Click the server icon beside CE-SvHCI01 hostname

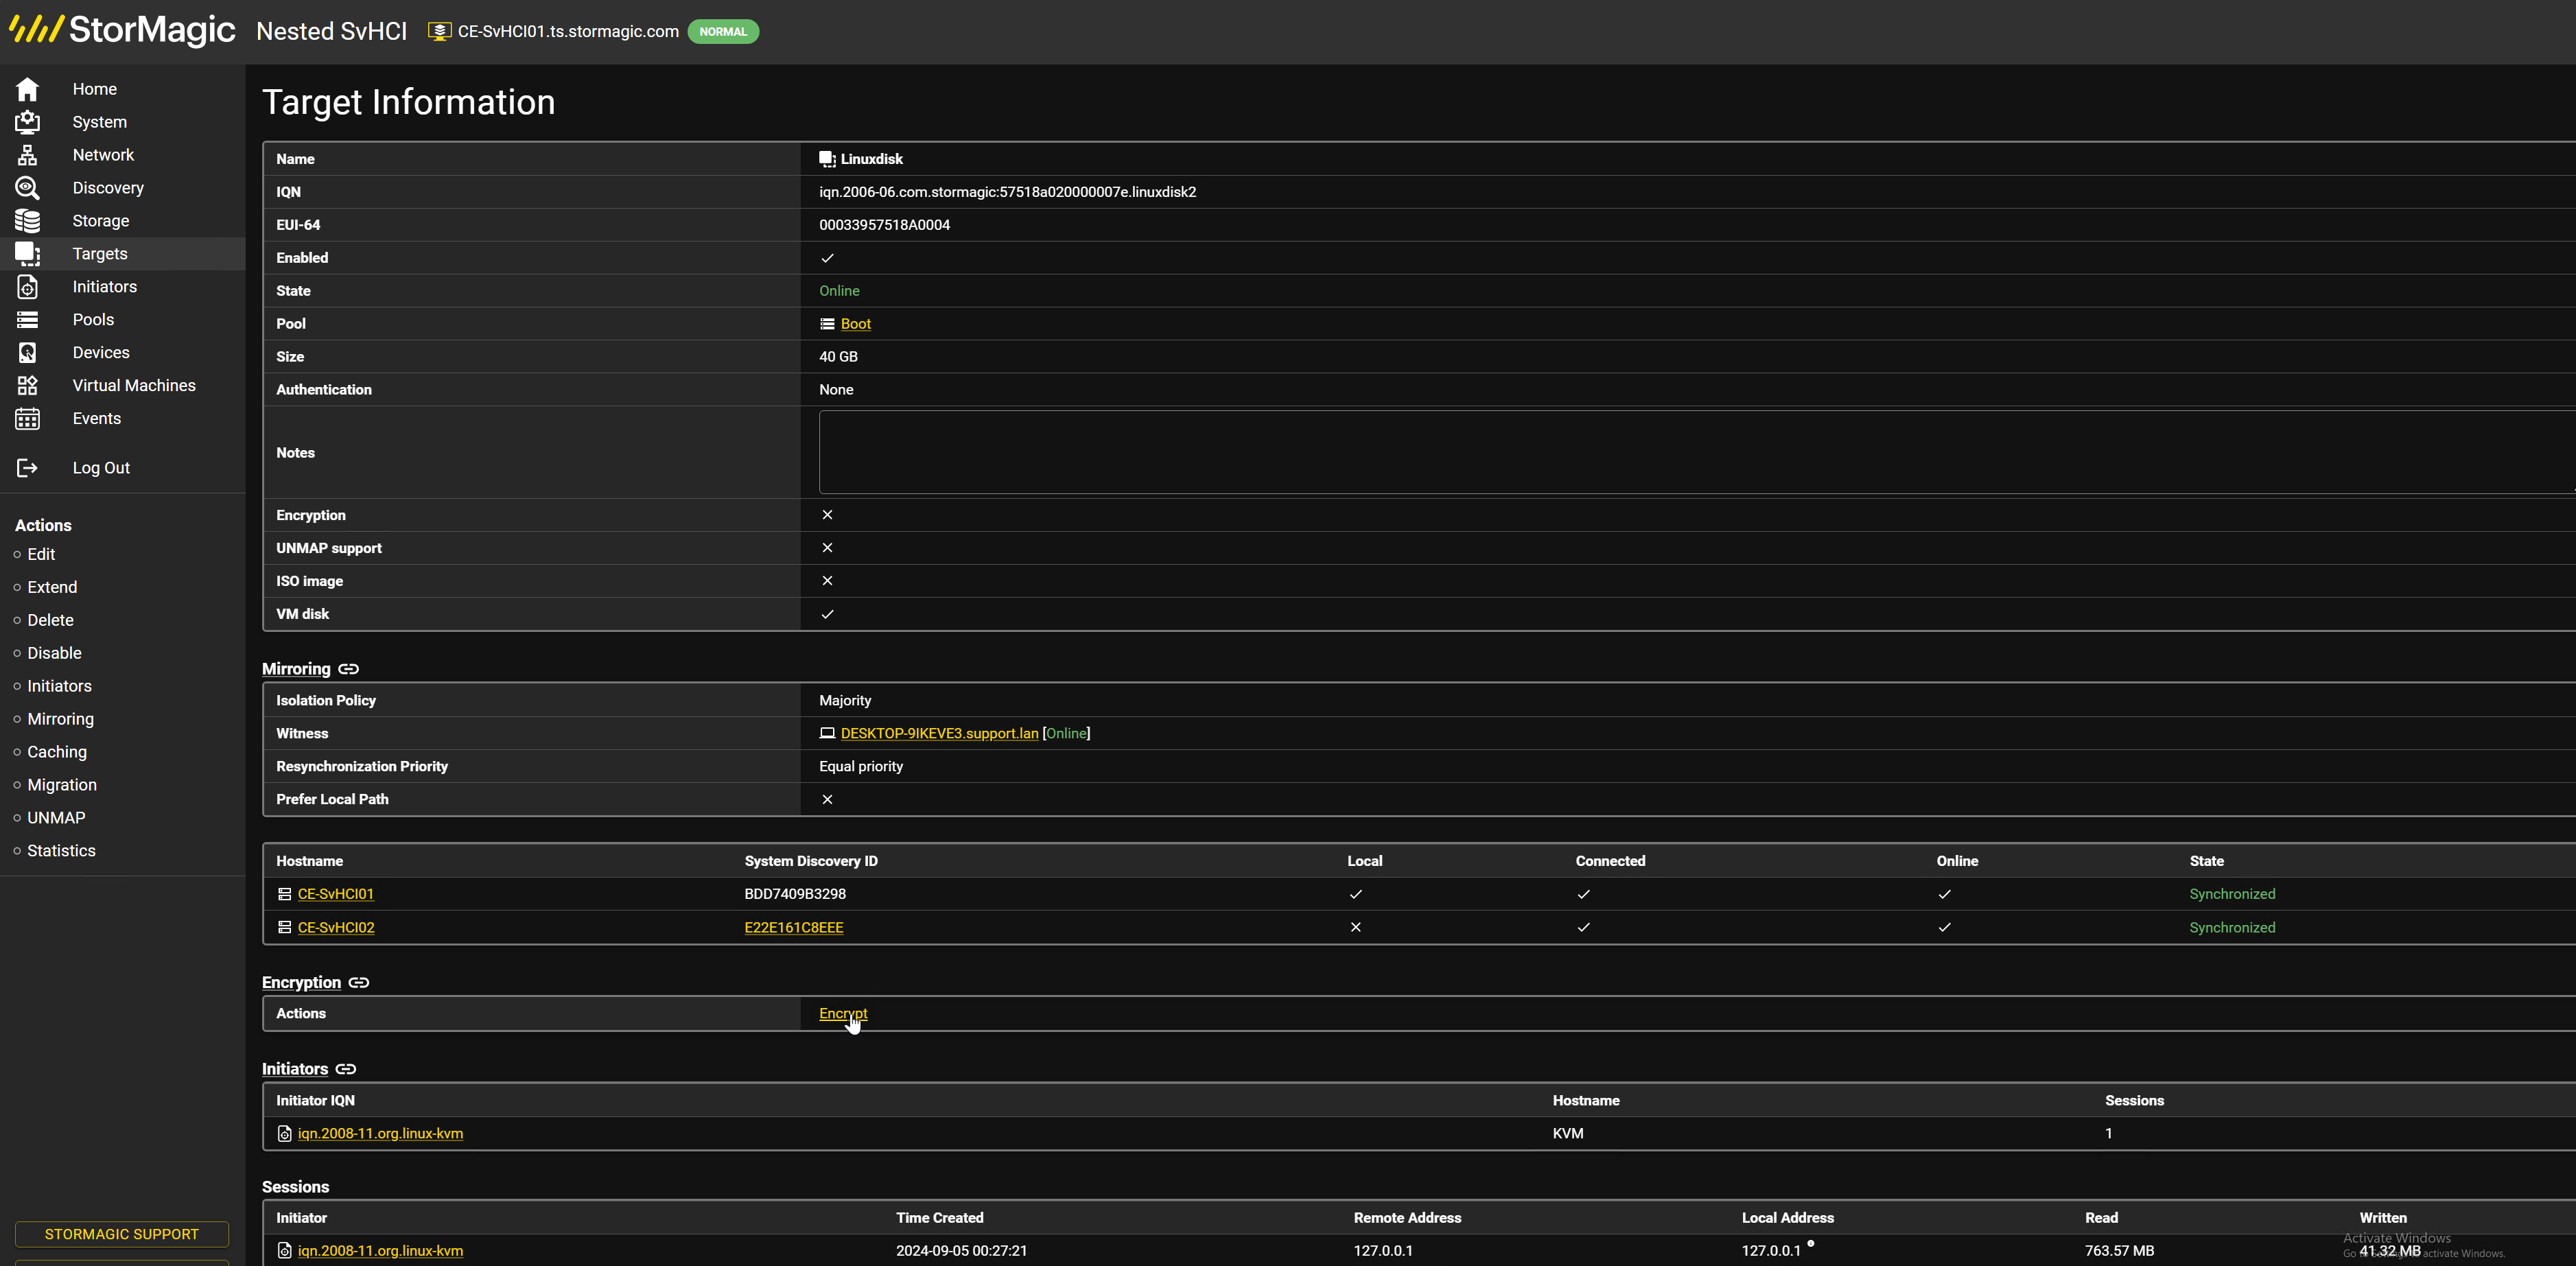pos(284,894)
